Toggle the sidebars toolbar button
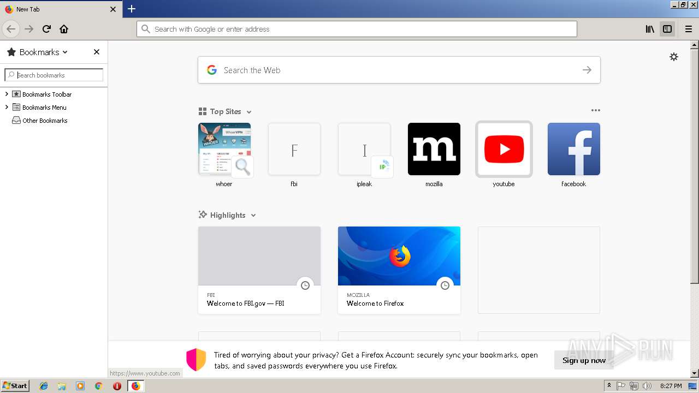 (x=667, y=29)
